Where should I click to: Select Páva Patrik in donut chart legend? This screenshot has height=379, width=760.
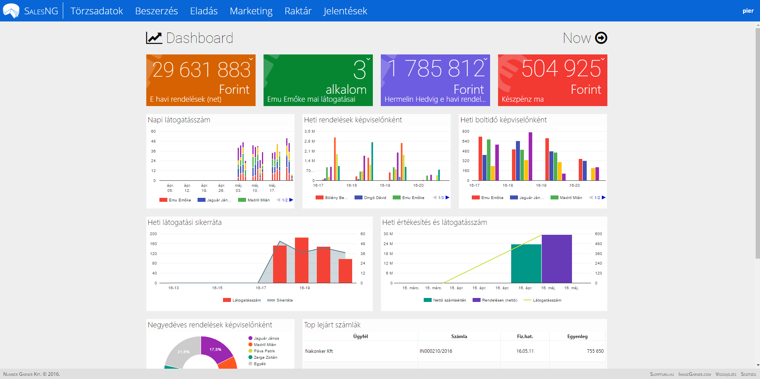coord(262,351)
